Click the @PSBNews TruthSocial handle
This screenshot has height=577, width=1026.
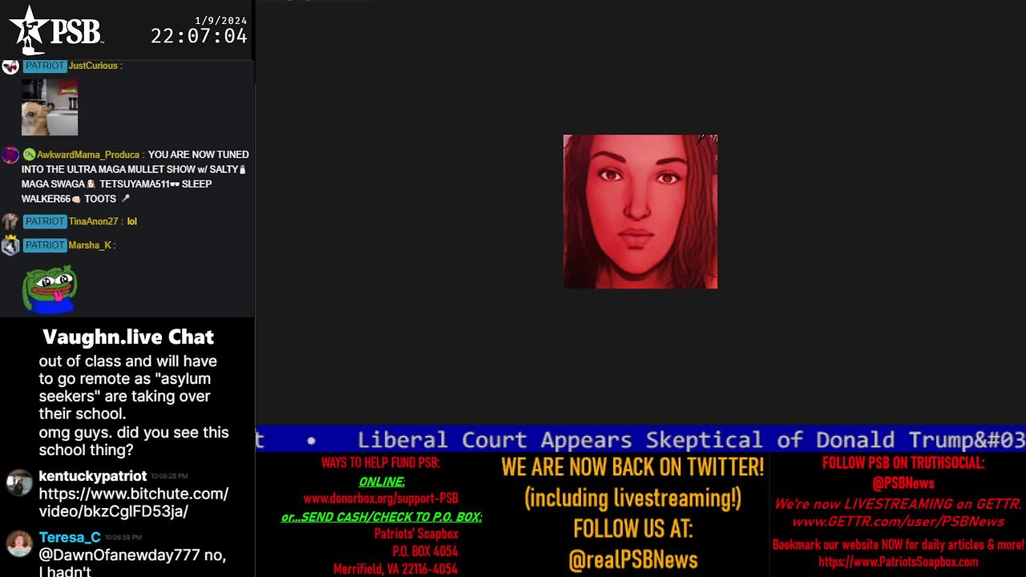point(903,483)
